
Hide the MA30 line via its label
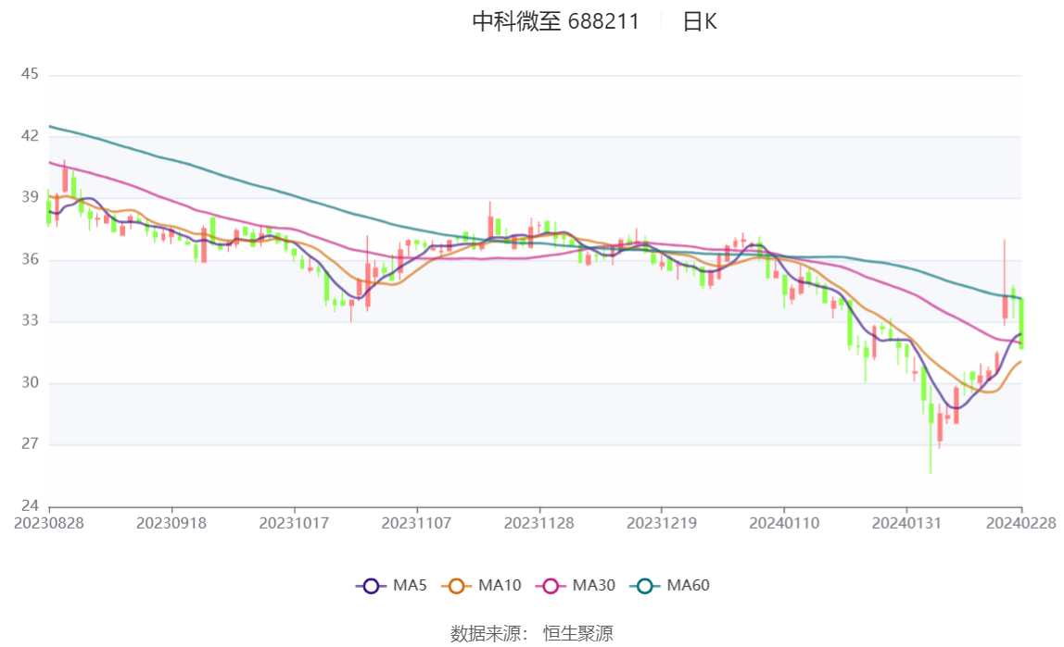(594, 585)
